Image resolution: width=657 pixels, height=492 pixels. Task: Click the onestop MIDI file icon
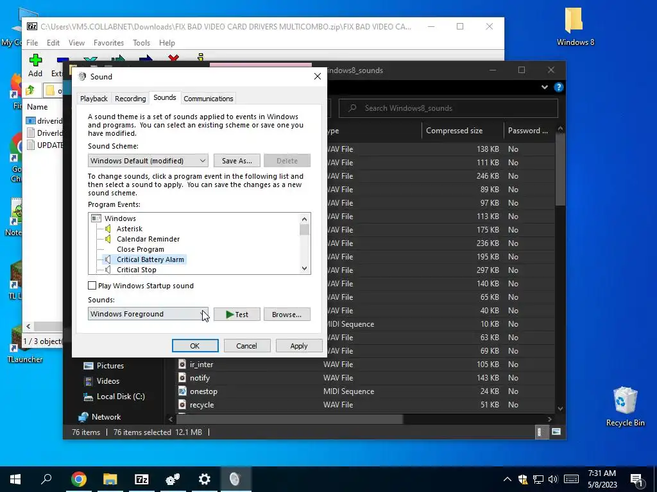pyautogui.click(x=182, y=391)
